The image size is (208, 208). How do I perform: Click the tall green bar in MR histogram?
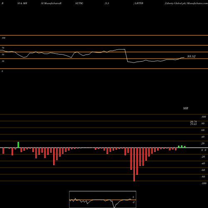(18, 145)
